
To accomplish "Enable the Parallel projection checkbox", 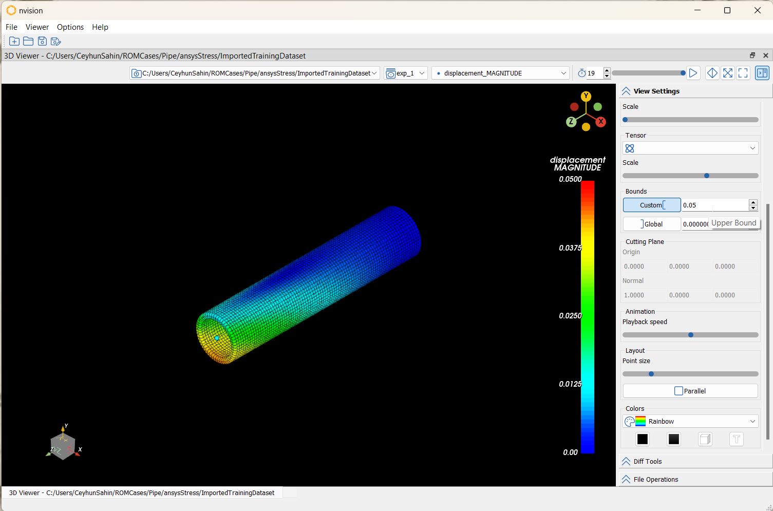I will pos(678,391).
